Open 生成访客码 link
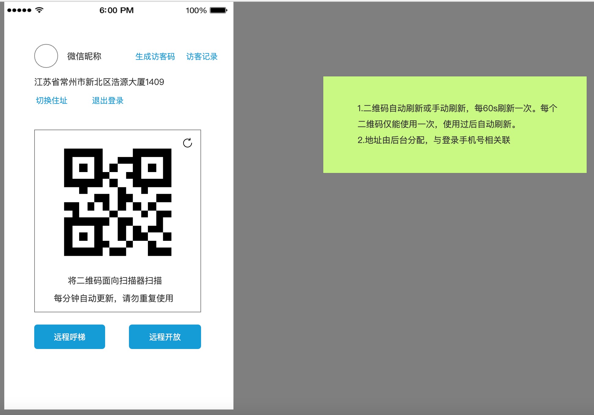594x415 pixels. [x=155, y=57]
